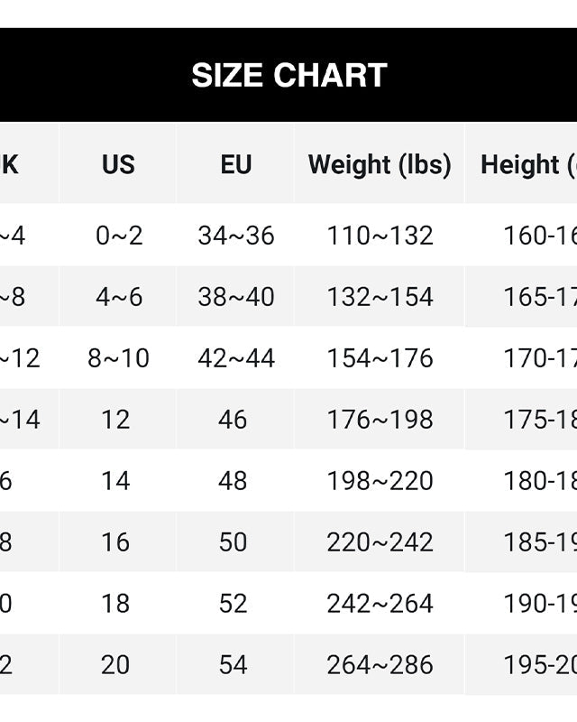Image resolution: width=577 pixels, height=722 pixels.
Task: Click EU size 38~40 cell
Action: 235,297
